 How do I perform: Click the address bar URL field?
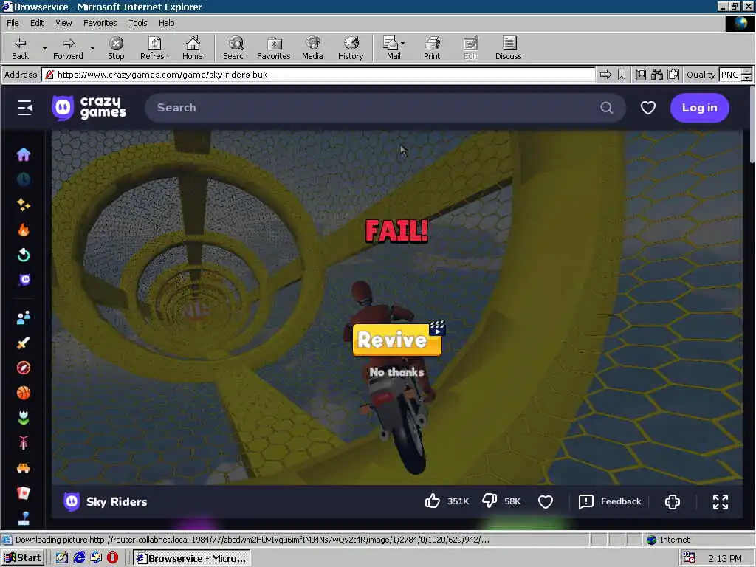318,75
